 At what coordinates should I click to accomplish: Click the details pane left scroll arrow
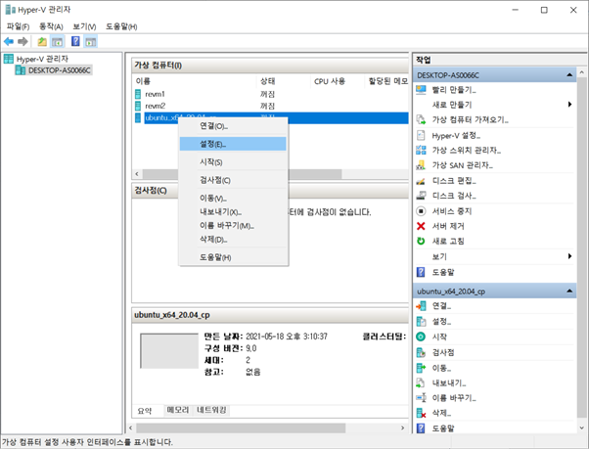pyautogui.click(x=130, y=428)
